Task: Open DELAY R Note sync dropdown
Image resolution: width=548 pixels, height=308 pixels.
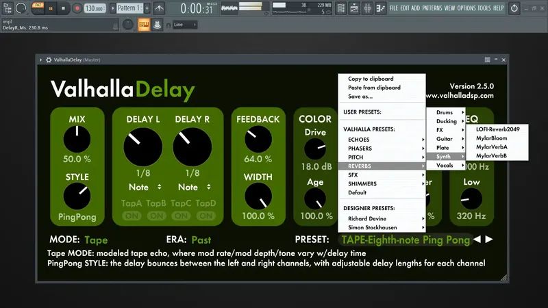Action: pyautogui.click(x=195, y=187)
